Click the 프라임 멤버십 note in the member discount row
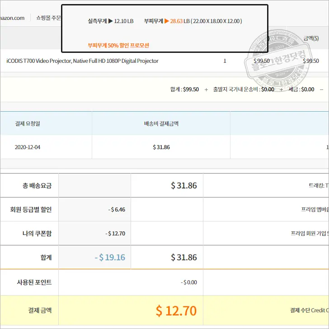 [315, 209]
